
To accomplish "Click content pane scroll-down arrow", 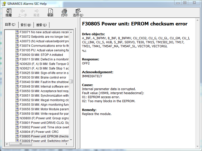I will click(x=198, y=146).
